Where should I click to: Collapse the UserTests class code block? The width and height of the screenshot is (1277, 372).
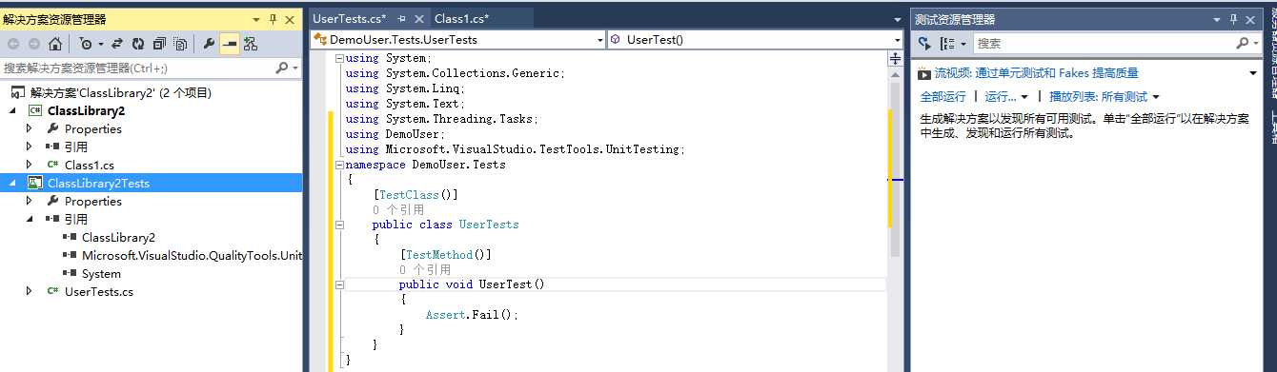pos(340,225)
